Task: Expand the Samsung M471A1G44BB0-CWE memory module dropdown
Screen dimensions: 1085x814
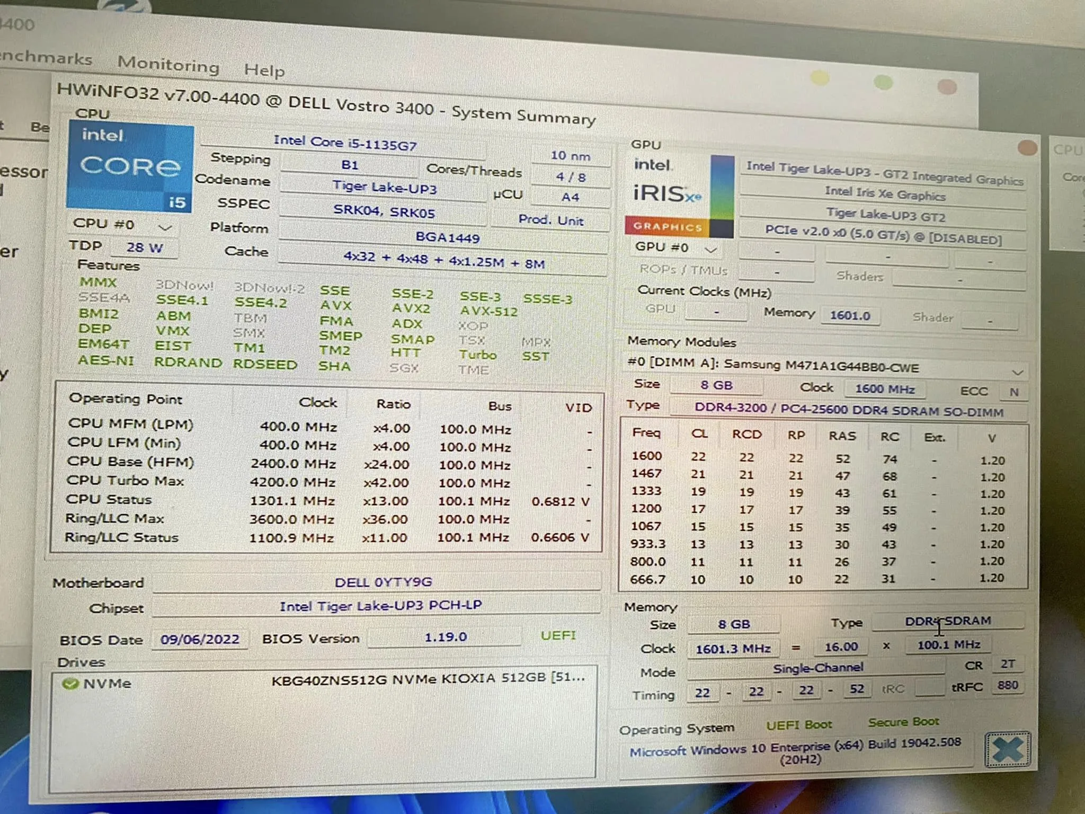Action: pos(1017,372)
